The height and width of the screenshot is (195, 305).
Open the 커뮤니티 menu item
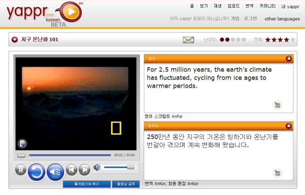(267, 6)
